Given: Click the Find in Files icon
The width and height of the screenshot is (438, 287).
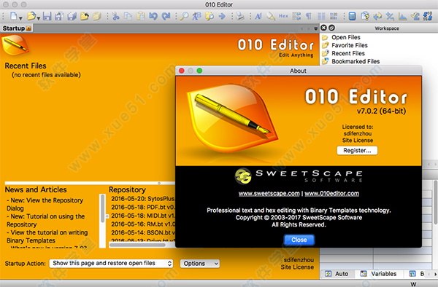Looking at the screenshot, I should click(210, 16).
